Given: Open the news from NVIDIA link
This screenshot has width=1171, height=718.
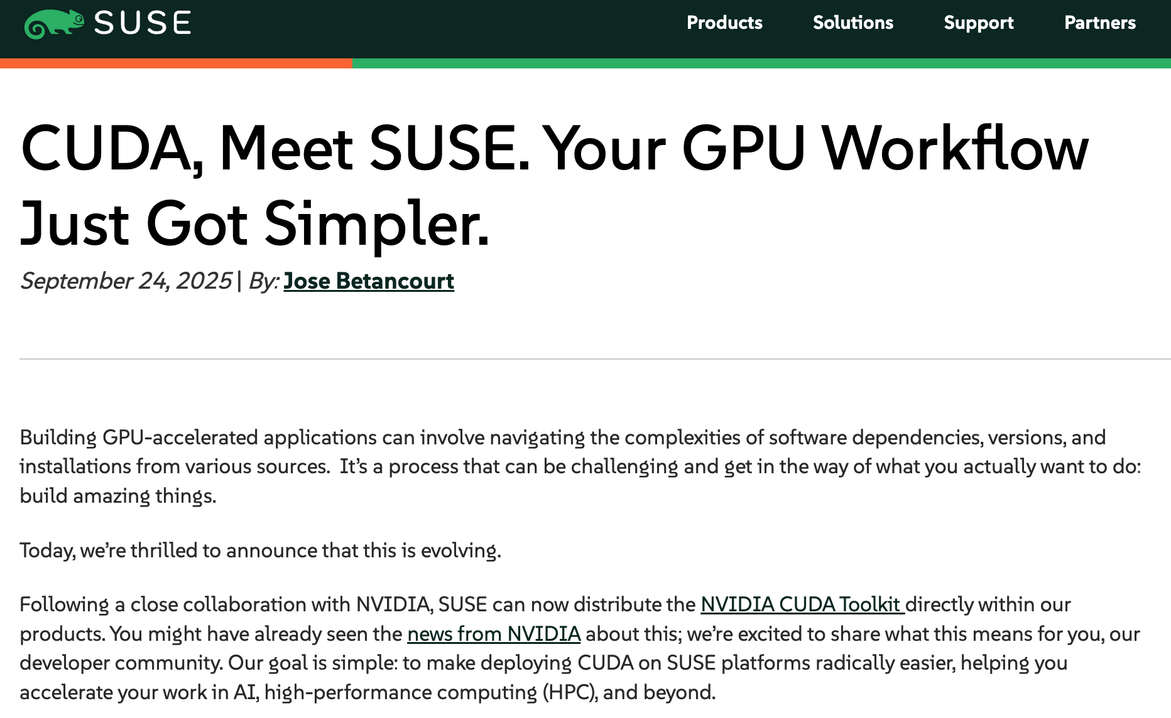Looking at the screenshot, I should tap(493, 634).
